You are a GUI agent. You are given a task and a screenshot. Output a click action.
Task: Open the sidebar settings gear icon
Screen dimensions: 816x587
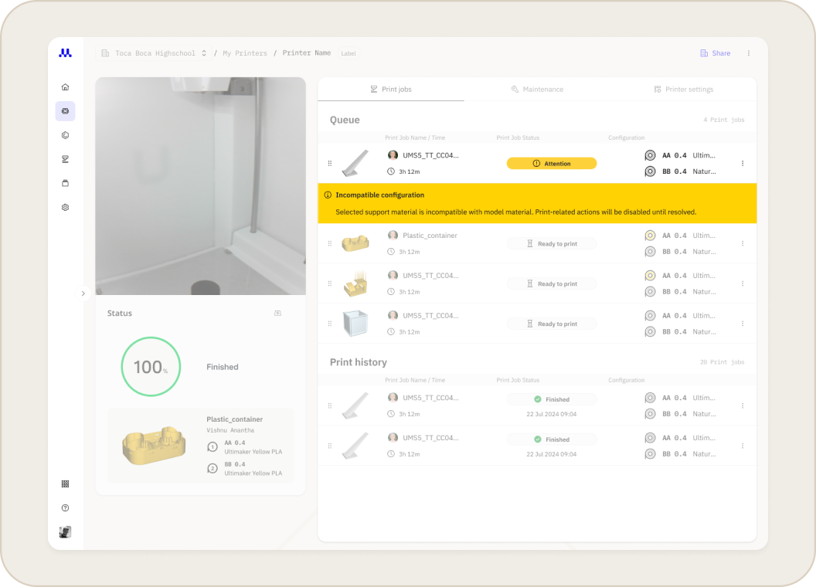coord(65,207)
